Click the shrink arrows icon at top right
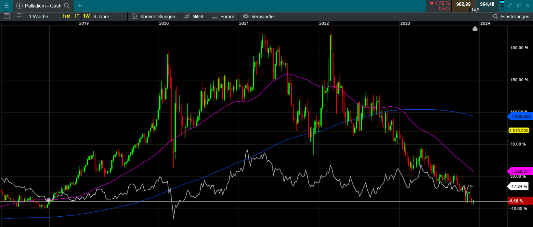 [x=510, y=6]
